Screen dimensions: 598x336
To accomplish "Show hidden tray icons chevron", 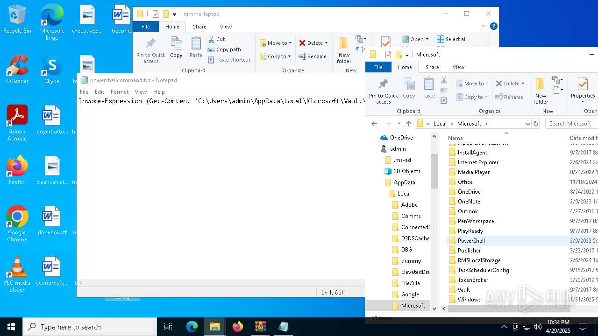I will coord(504,327).
